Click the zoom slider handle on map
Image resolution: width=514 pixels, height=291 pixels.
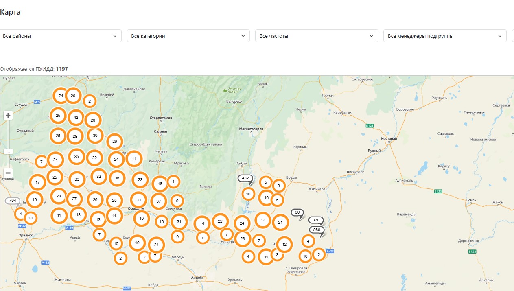[x=8, y=151]
